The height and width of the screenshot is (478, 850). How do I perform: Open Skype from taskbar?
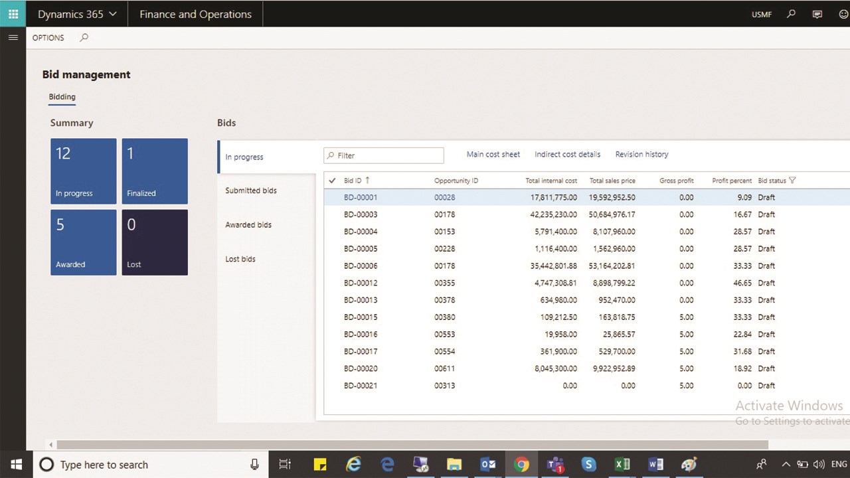click(588, 465)
